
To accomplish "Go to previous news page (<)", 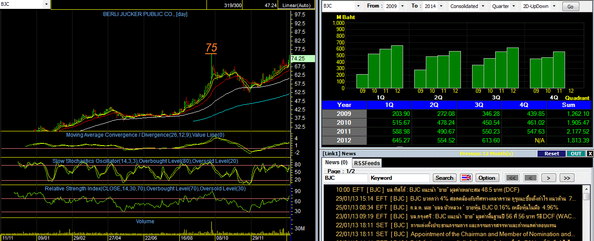I will (x=530, y=178).
